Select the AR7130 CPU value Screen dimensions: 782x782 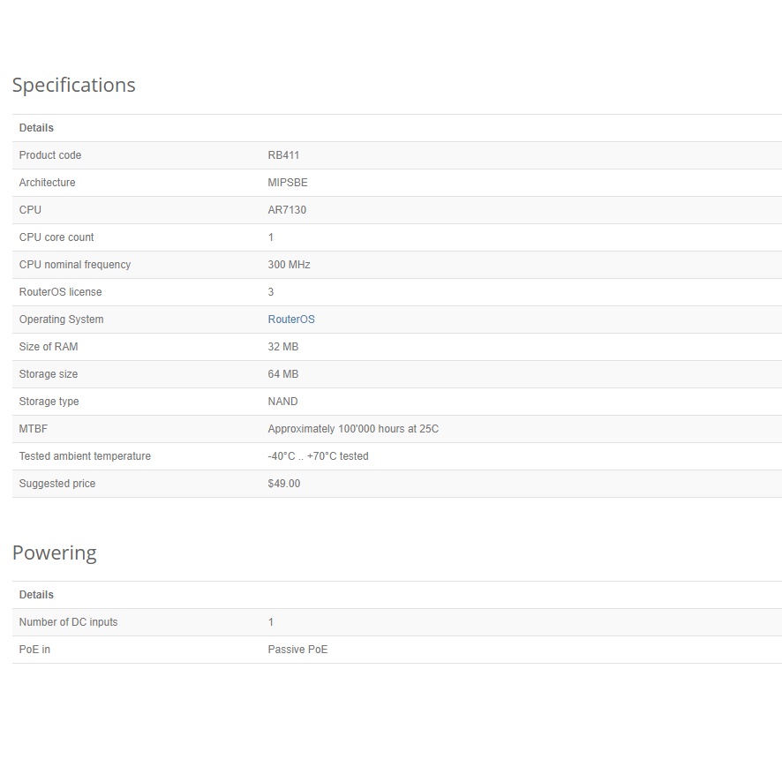287,210
